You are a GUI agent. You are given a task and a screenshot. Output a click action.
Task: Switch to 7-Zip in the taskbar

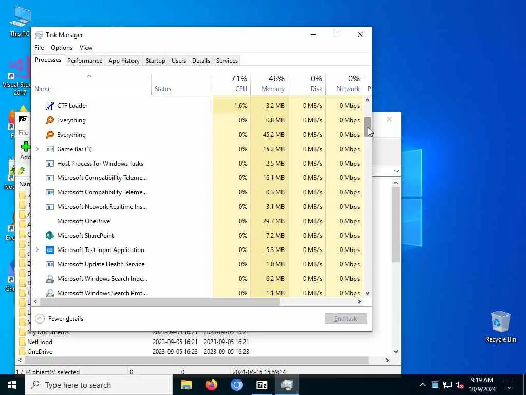(x=261, y=385)
